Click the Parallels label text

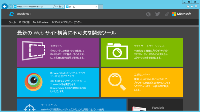[158, 108]
